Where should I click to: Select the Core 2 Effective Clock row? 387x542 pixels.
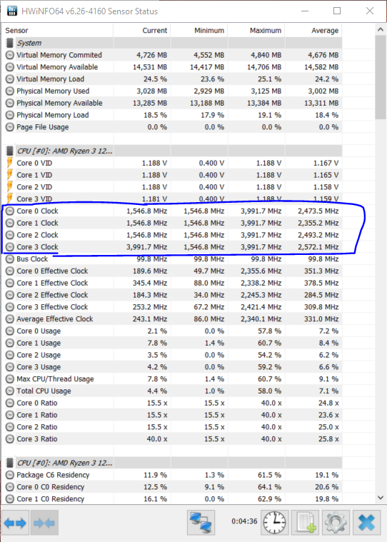click(x=172, y=295)
